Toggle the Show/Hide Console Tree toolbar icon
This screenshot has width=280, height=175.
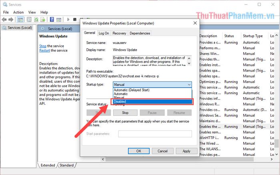[x=20, y=20]
